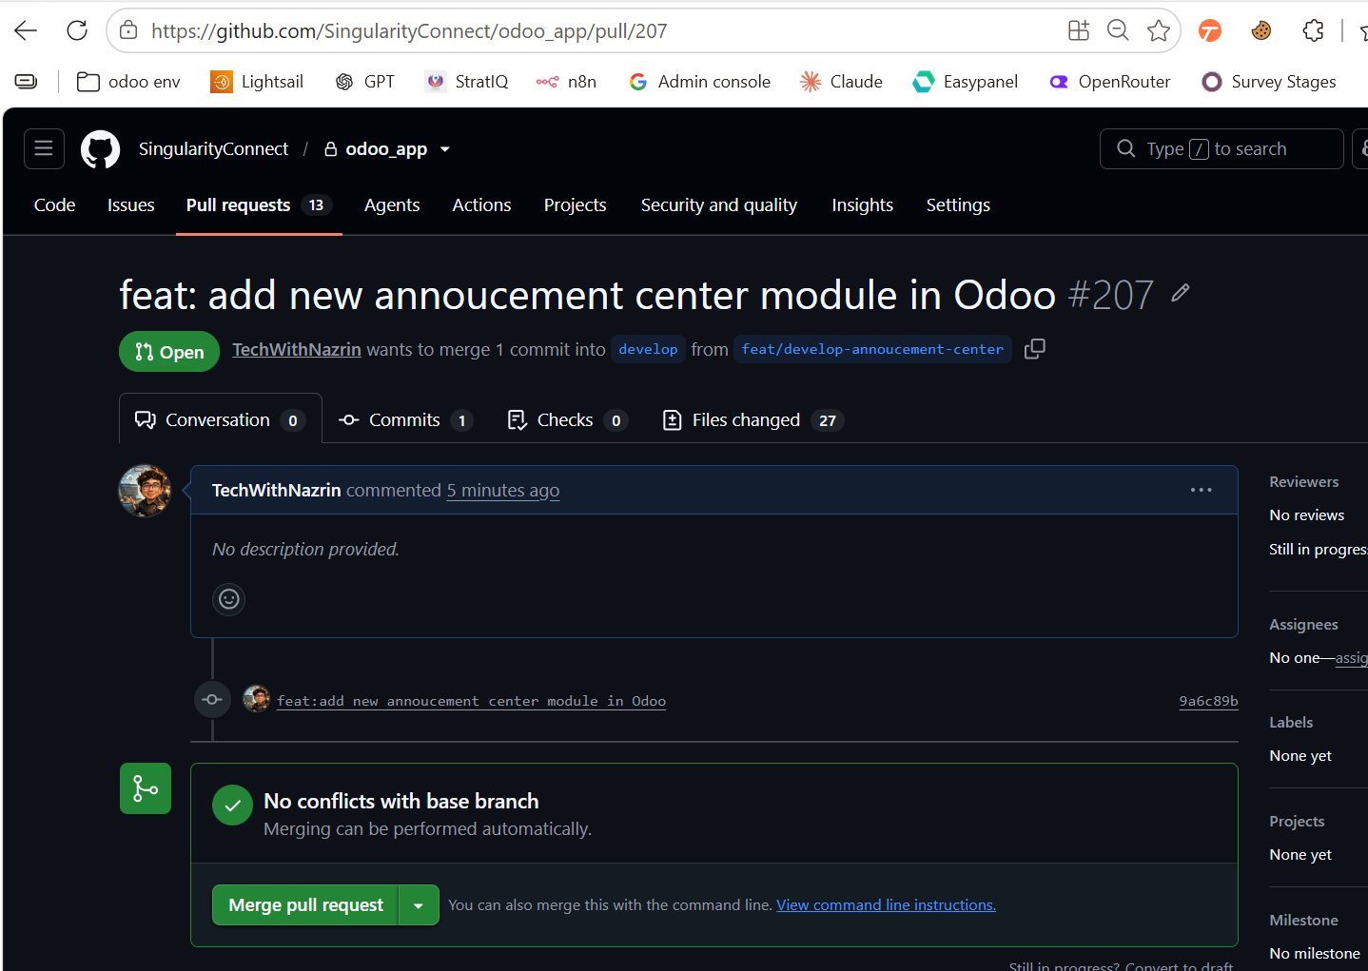Open the comment's three-dot options menu

click(x=1202, y=490)
